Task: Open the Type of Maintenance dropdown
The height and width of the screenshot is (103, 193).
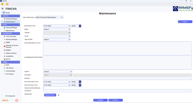Action: 49,17
